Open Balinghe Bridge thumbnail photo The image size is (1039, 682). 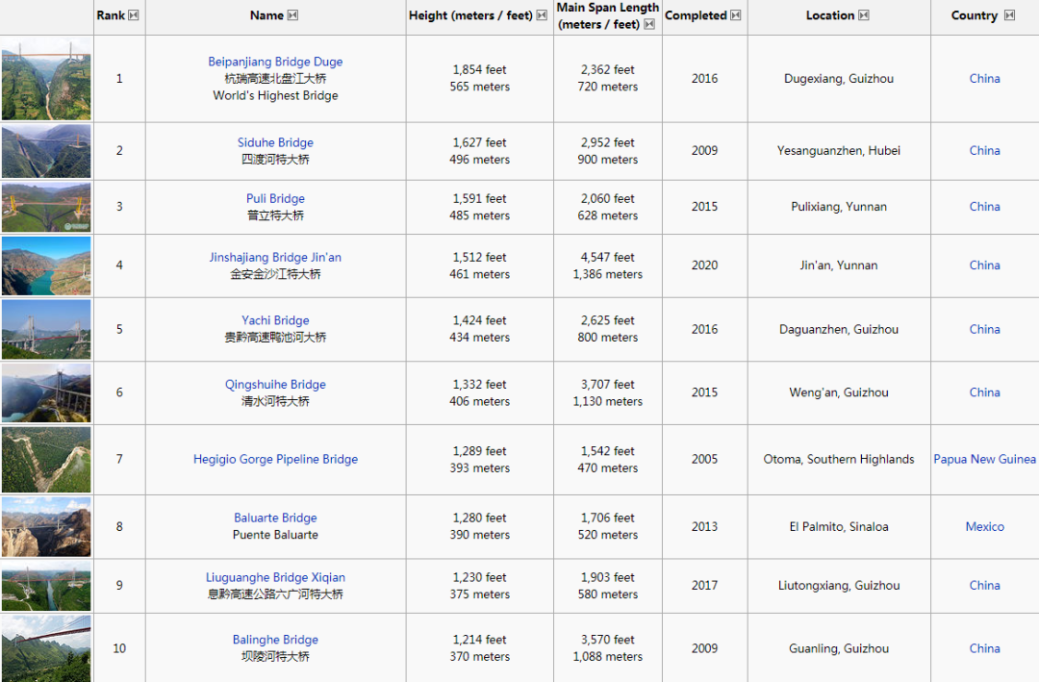(x=46, y=648)
